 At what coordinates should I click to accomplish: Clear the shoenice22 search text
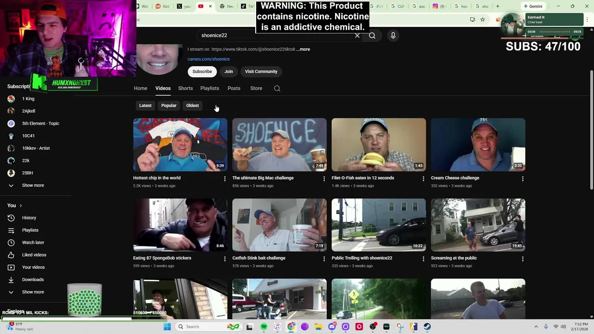(357, 35)
